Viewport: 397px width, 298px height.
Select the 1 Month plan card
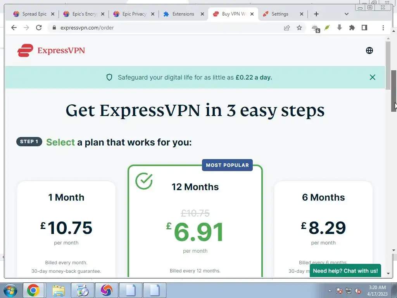pyautogui.click(x=66, y=229)
